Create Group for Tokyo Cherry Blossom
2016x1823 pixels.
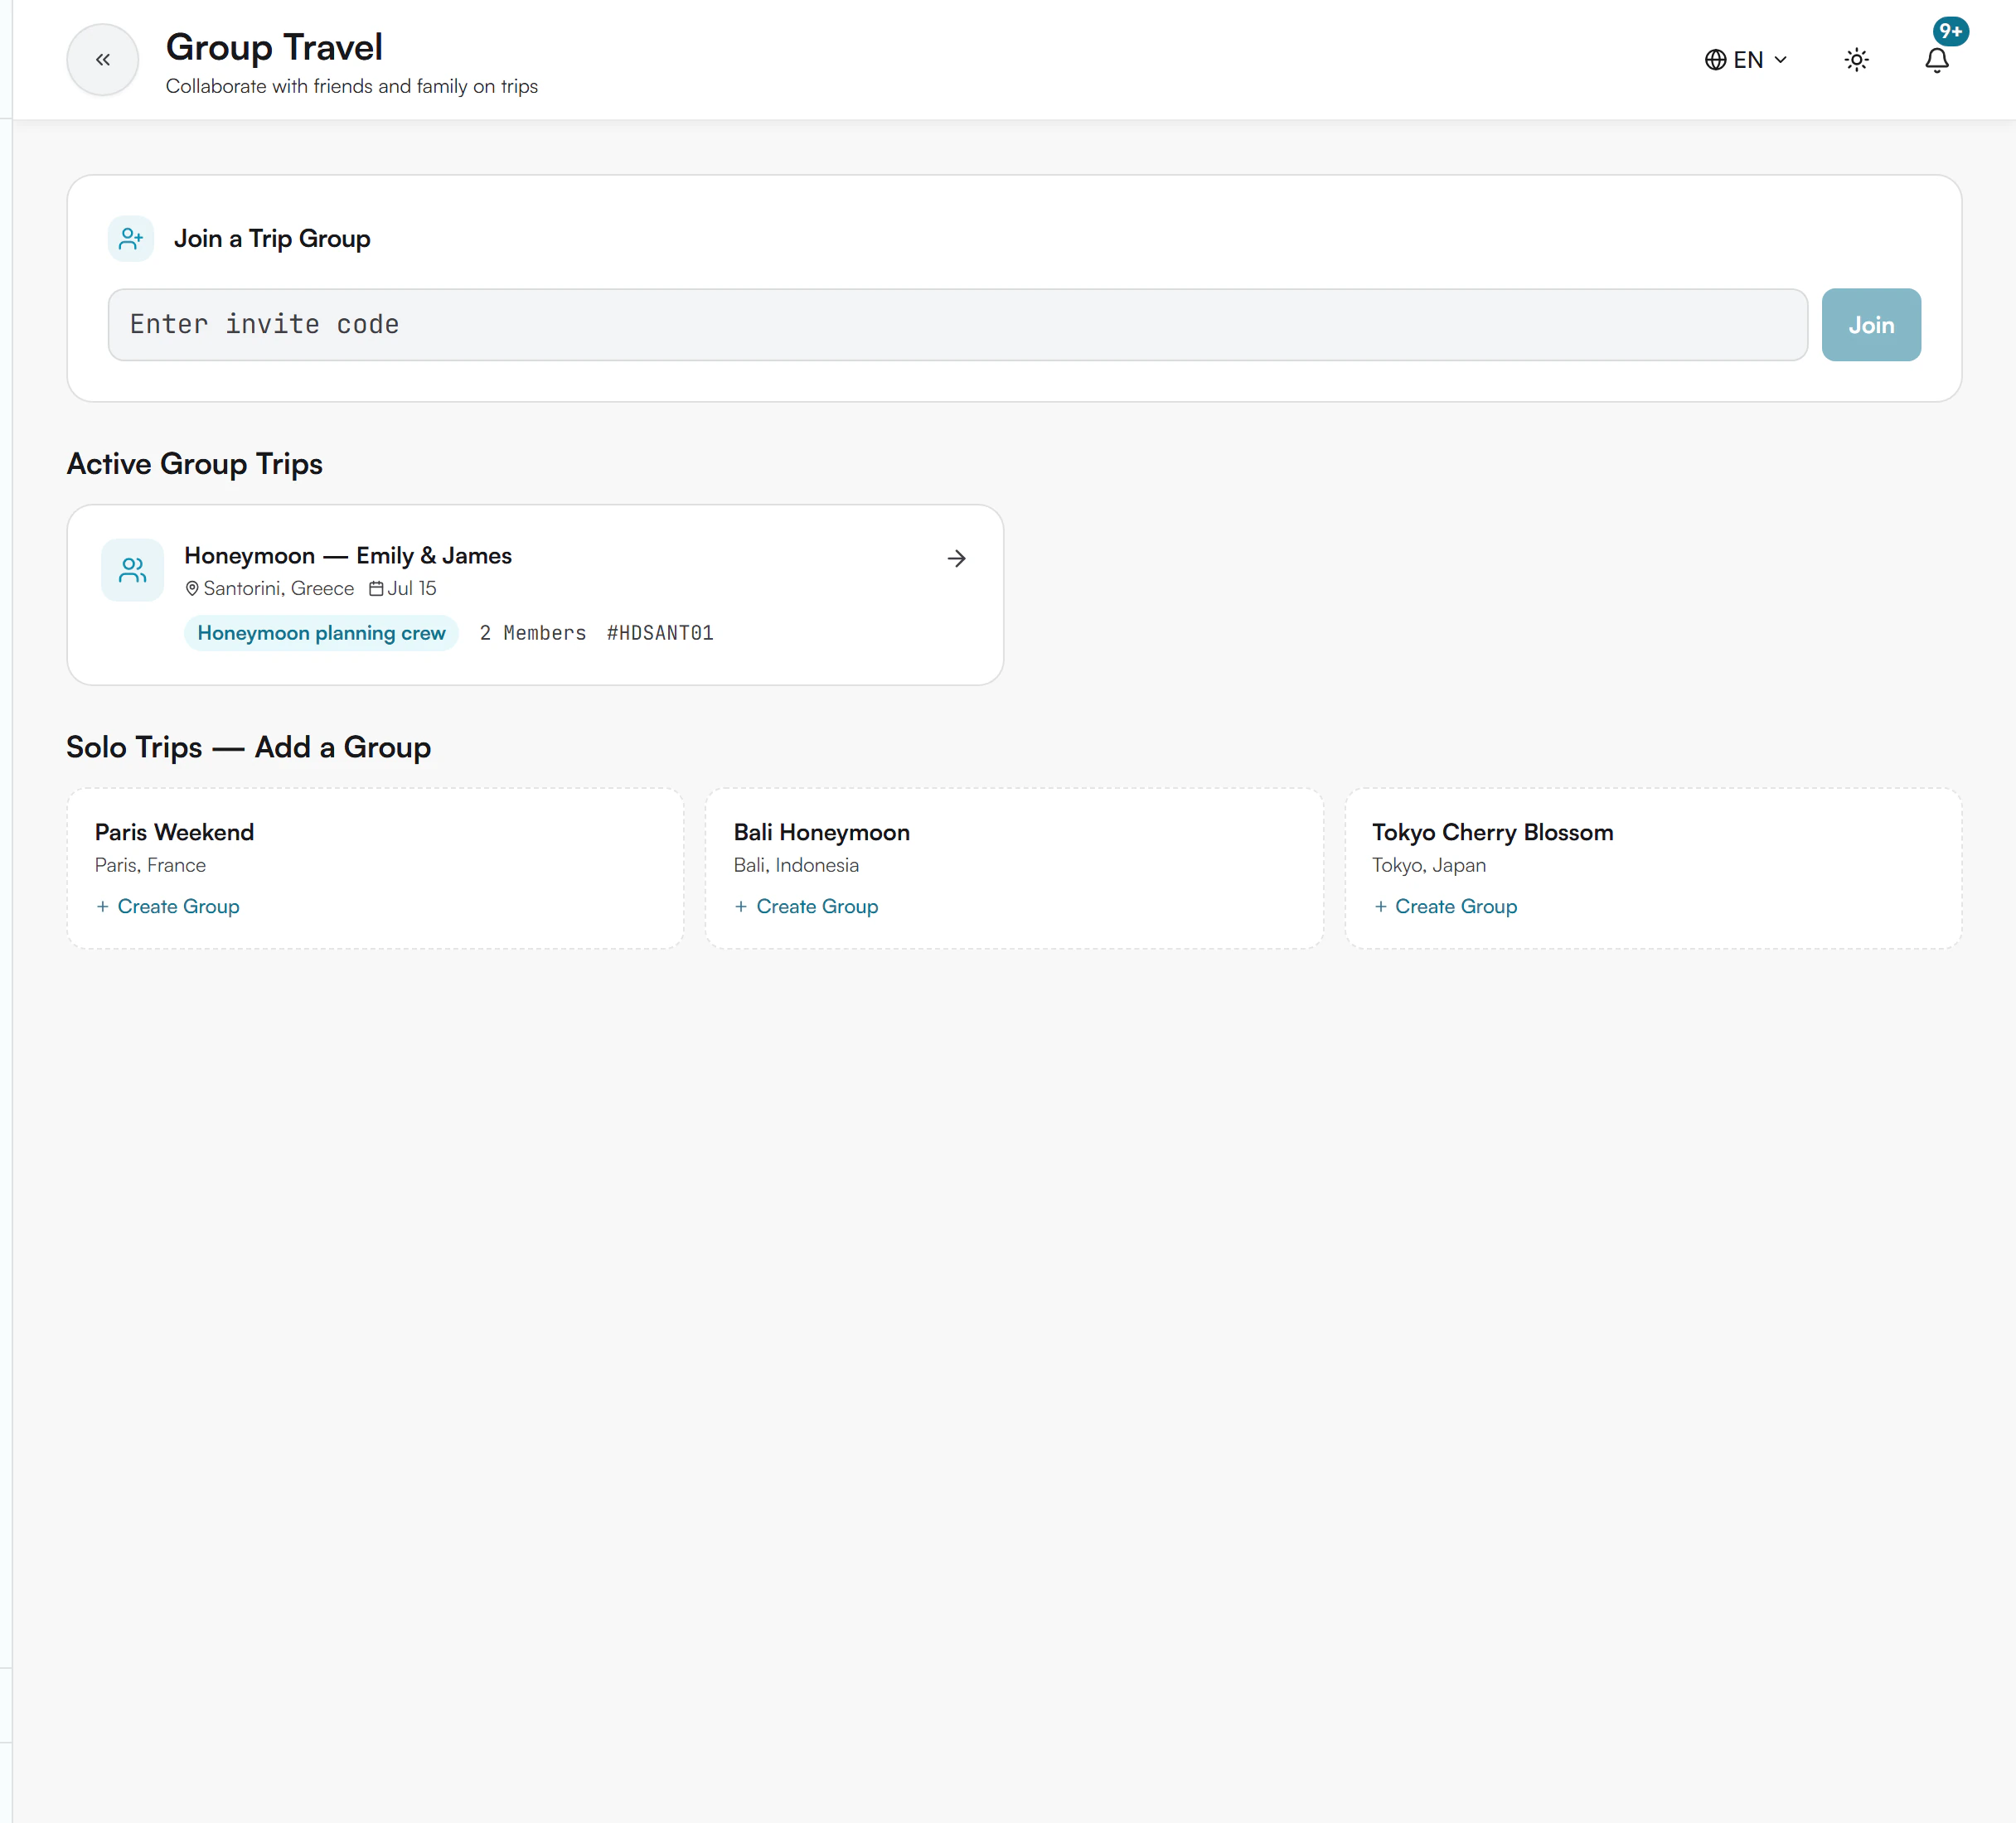pyautogui.click(x=1445, y=907)
